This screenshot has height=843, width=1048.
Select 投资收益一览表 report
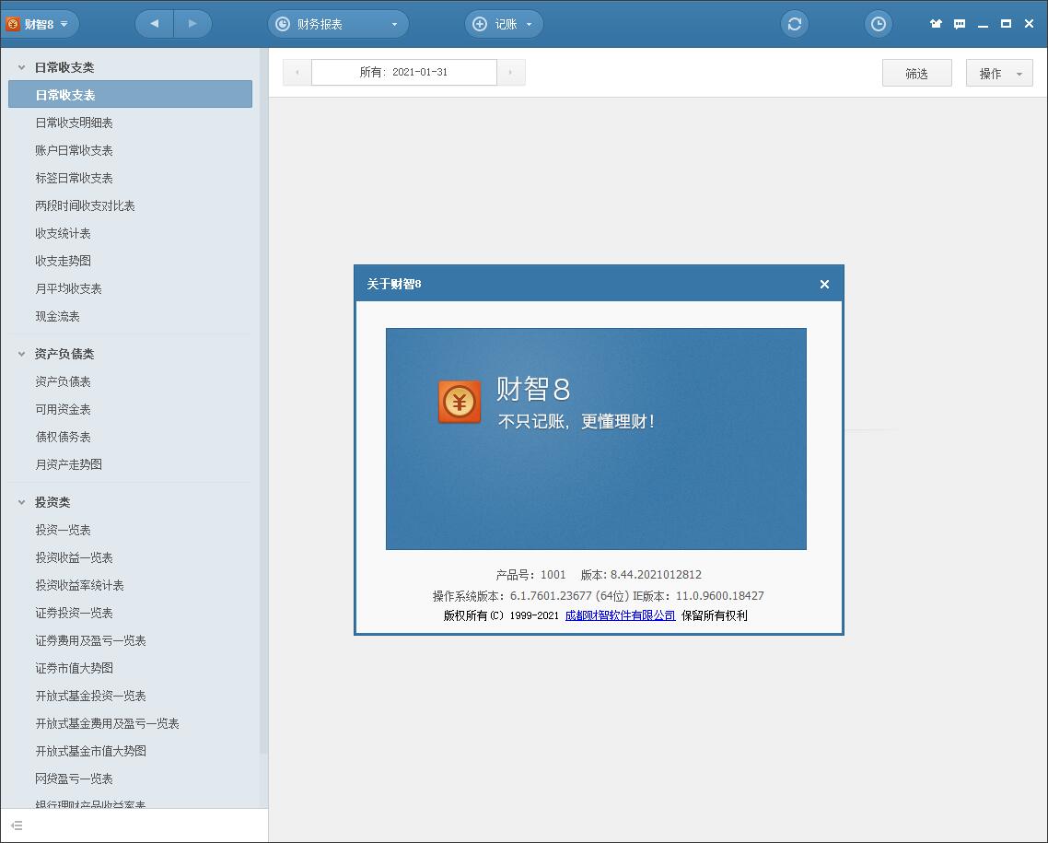[x=75, y=557]
